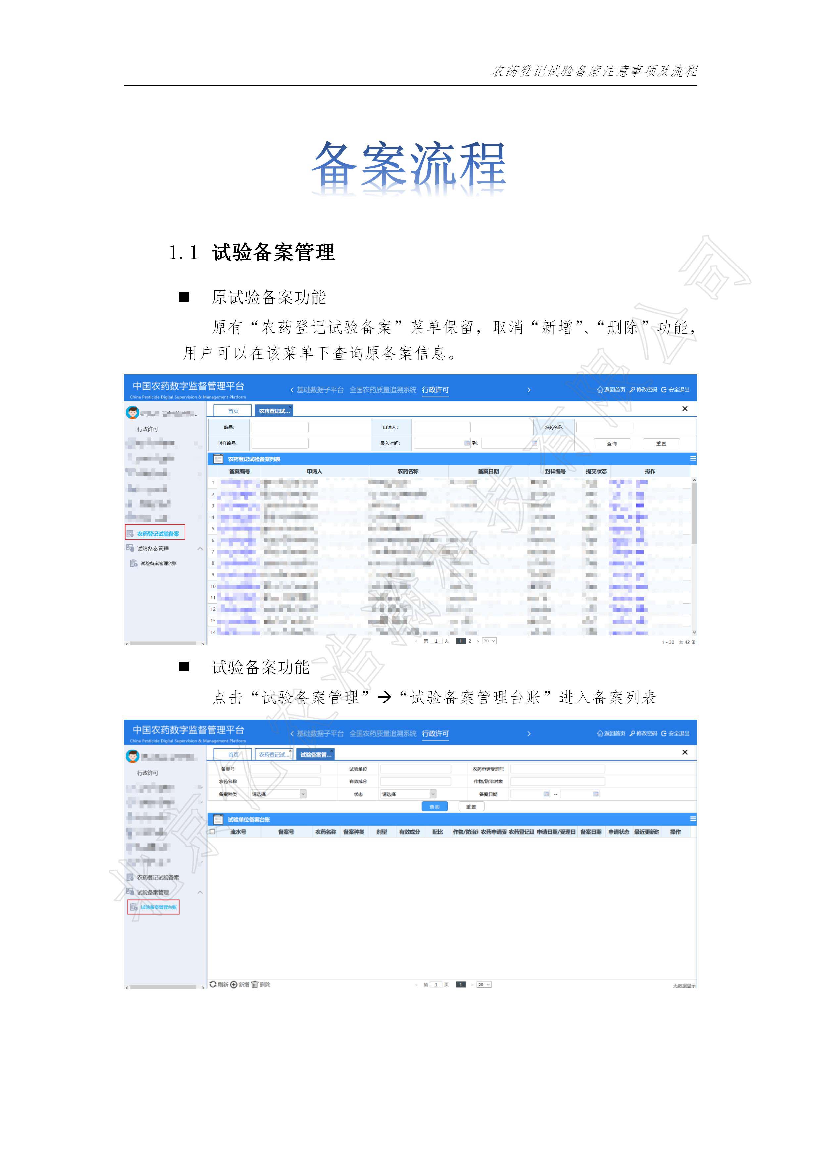This screenshot has width=821, height=1161.
Task: Click blue 查询 button in 试验单位备案台账 screenshot
Action: click(435, 807)
